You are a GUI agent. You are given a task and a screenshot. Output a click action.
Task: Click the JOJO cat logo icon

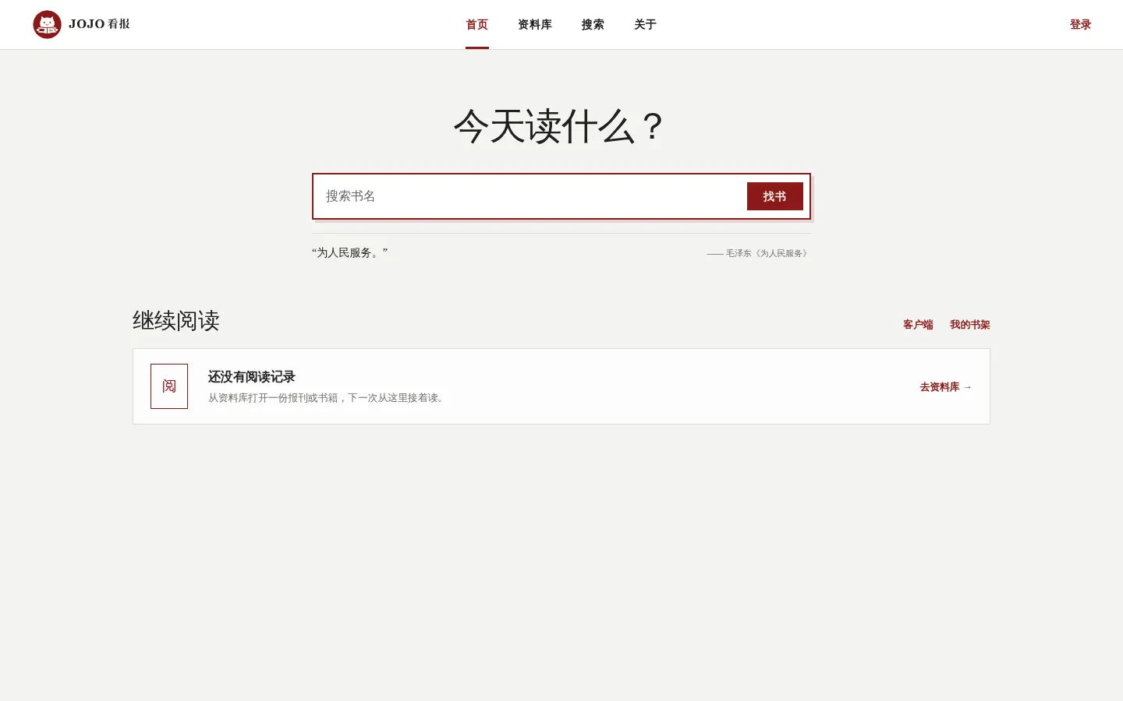[x=47, y=24]
